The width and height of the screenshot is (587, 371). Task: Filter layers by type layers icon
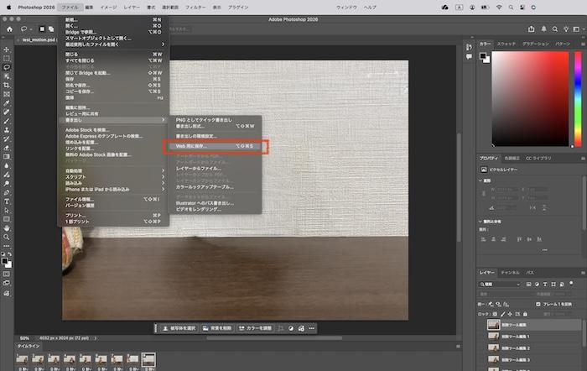click(x=545, y=285)
